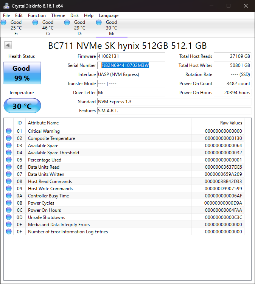The width and height of the screenshot is (255, 284).
Task: Select the Unsafe Shutdowns attribute name
Action: (x=47, y=217)
